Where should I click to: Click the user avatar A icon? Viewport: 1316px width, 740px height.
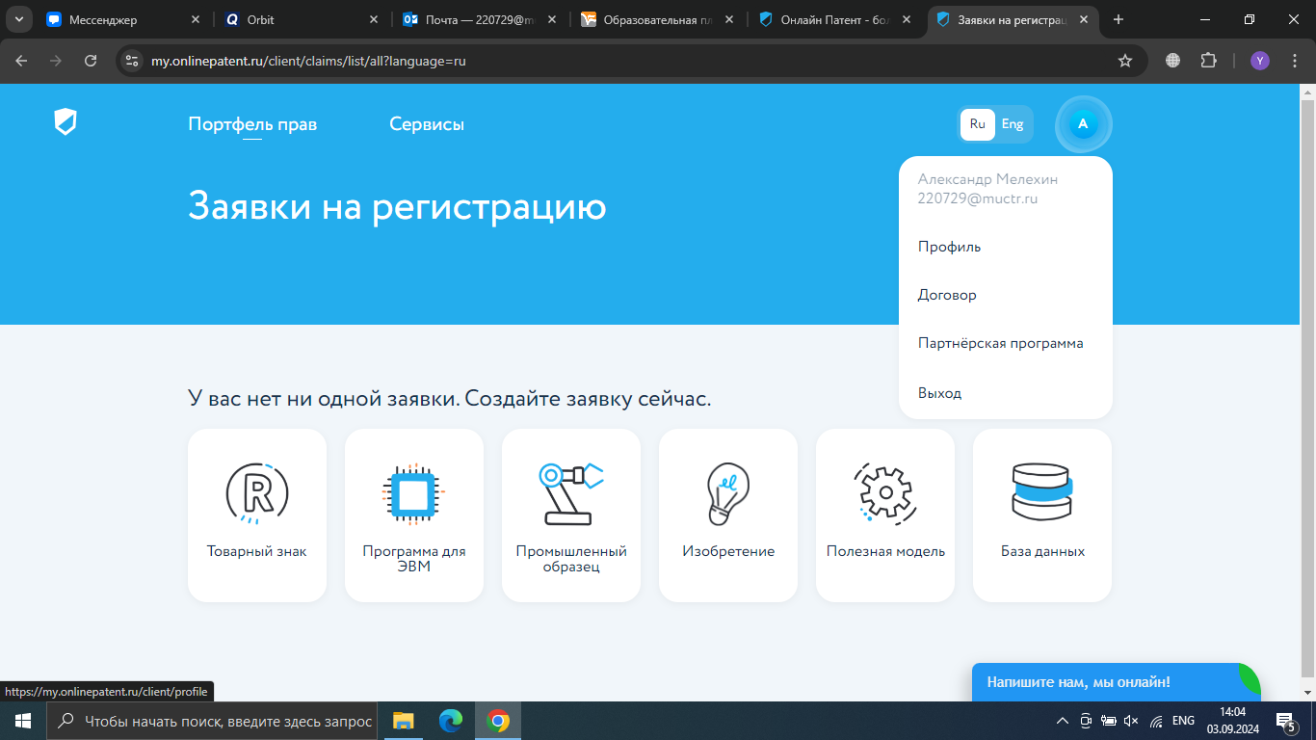click(x=1083, y=124)
